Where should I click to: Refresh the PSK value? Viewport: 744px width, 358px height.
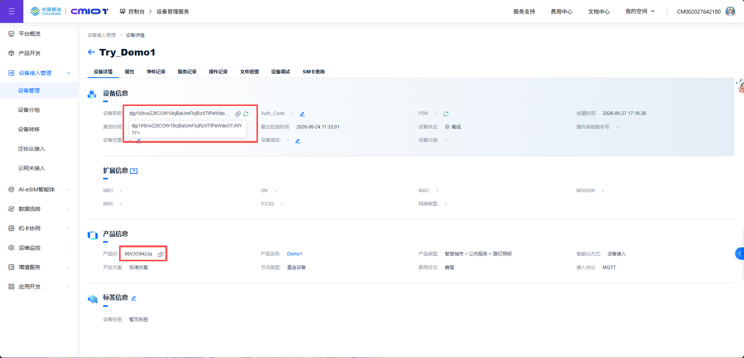click(x=446, y=114)
